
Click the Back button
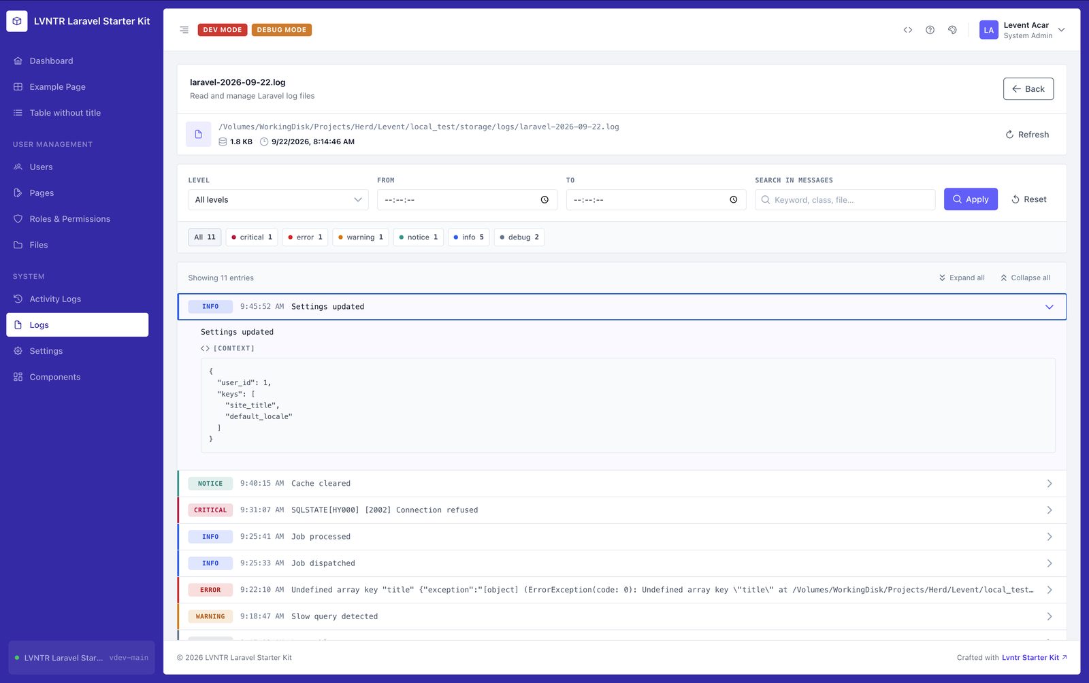(x=1028, y=89)
